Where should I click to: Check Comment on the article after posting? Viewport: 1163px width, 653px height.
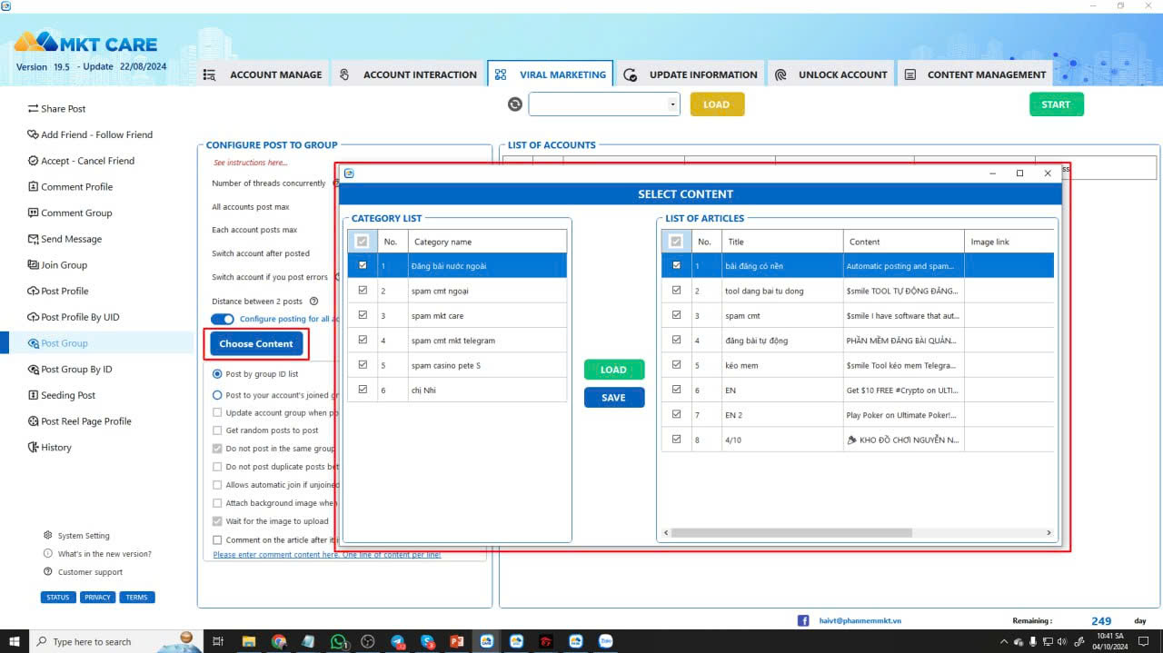(x=217, y=539)
